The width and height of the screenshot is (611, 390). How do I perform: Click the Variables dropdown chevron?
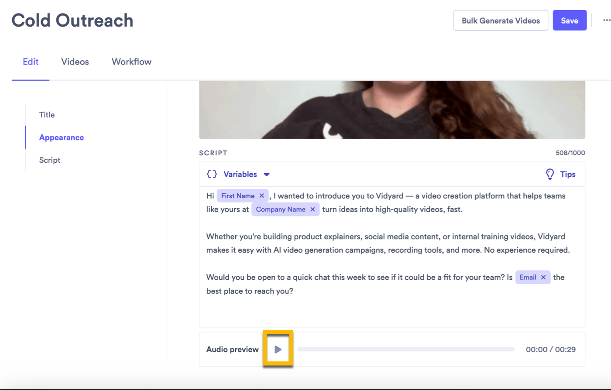point(267,174)
